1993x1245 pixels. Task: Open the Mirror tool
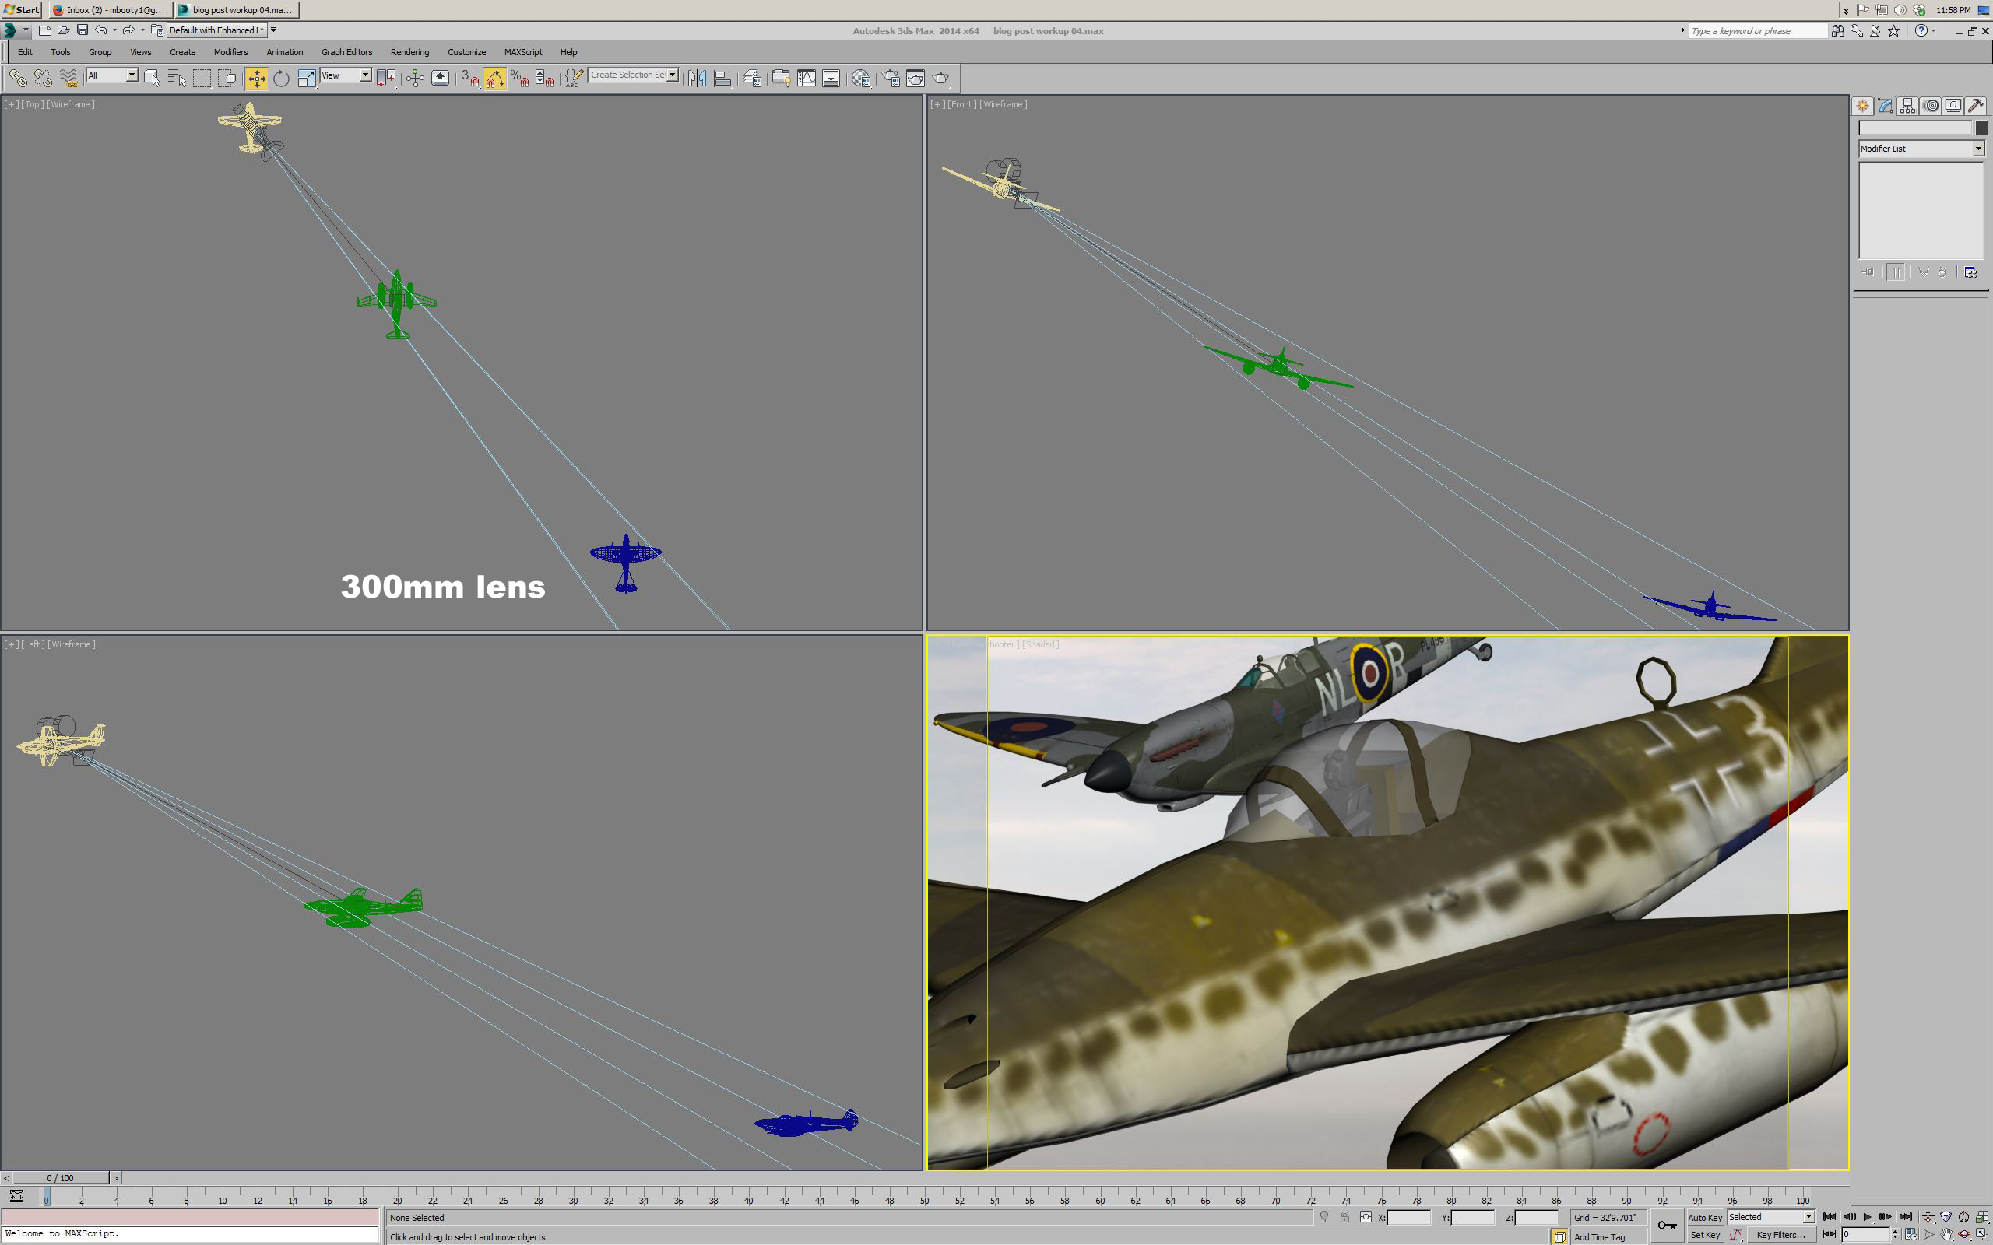point(697,79)
